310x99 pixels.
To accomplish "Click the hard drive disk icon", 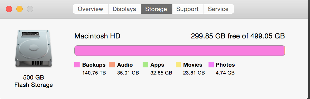I will (x=33, y=49).
